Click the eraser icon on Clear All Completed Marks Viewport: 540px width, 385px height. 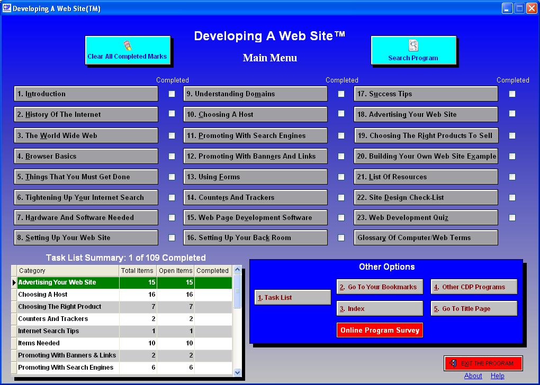[x=127, y=45]
